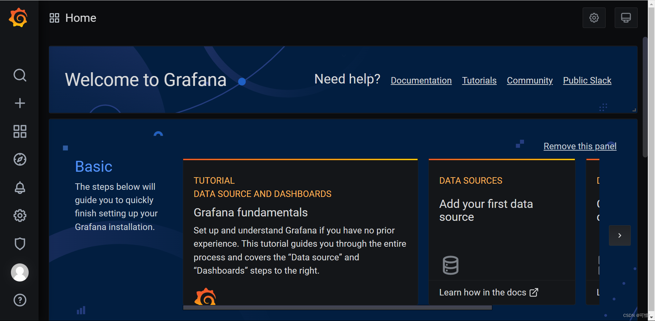
Task: Open the Create plus menu
Action: click(20, 103)
